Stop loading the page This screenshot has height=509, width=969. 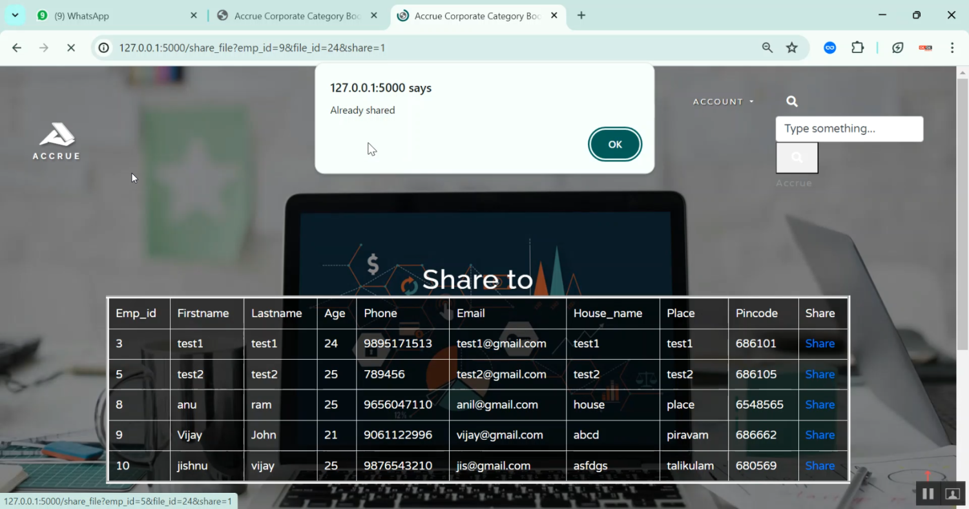[71, 48]
